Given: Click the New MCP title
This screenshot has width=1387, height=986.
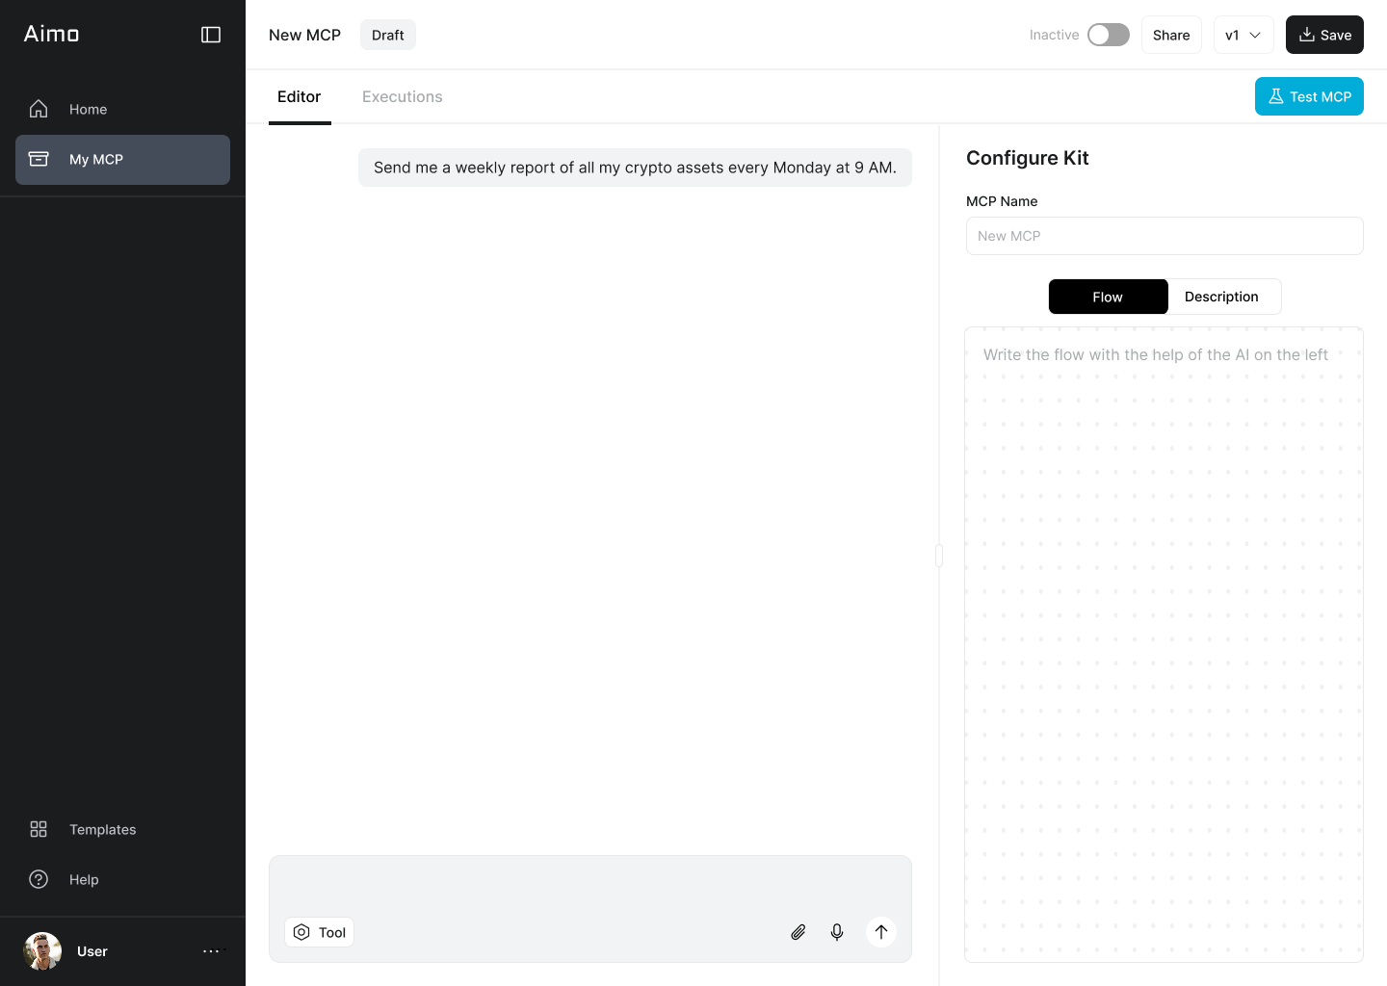Looking at the screenshot, I should (304, 35).
